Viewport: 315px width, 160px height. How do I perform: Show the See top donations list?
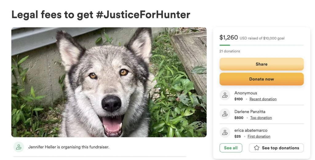[276, 148]
